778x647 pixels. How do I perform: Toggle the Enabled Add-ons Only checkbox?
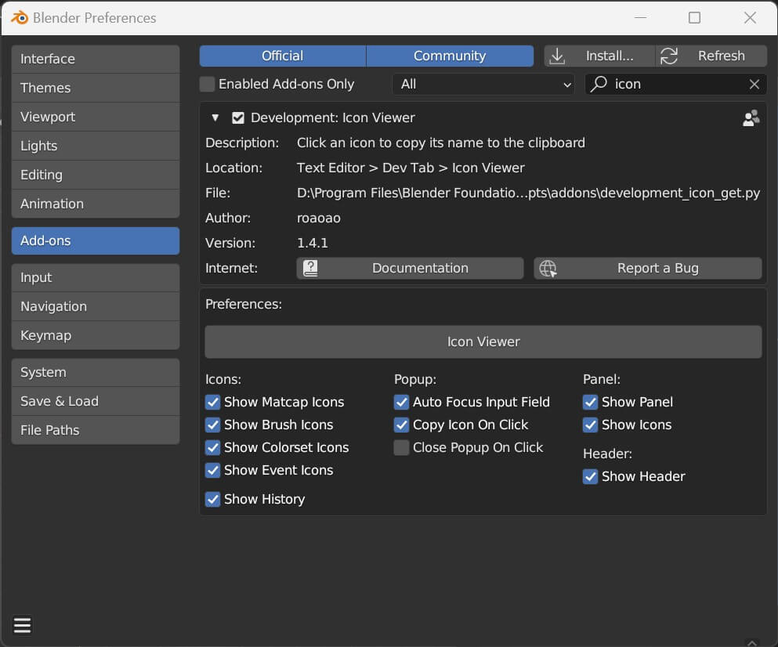pos(207,85)
